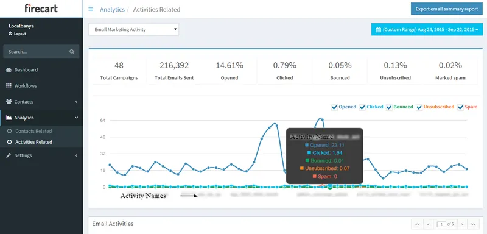Click the Unsubscribed legend label

tap(439, 107)
